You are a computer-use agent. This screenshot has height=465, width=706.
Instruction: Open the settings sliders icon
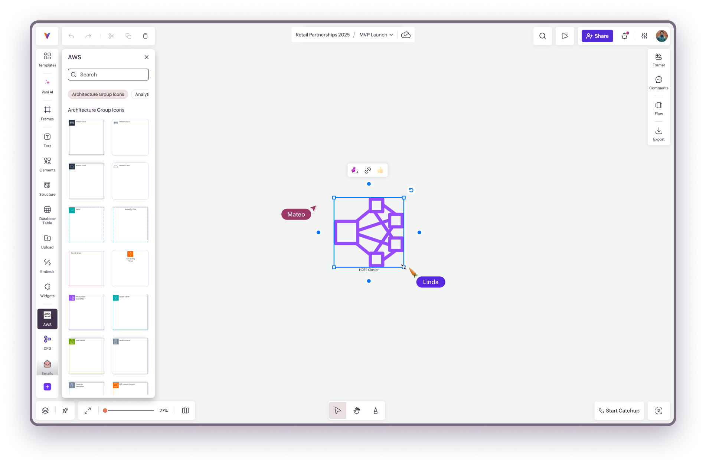click(x=644, y=36)
